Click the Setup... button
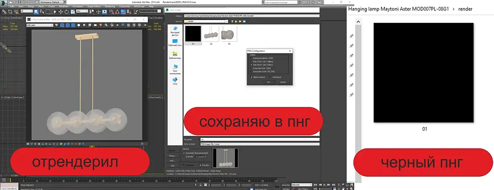 (x=172, y=156)
